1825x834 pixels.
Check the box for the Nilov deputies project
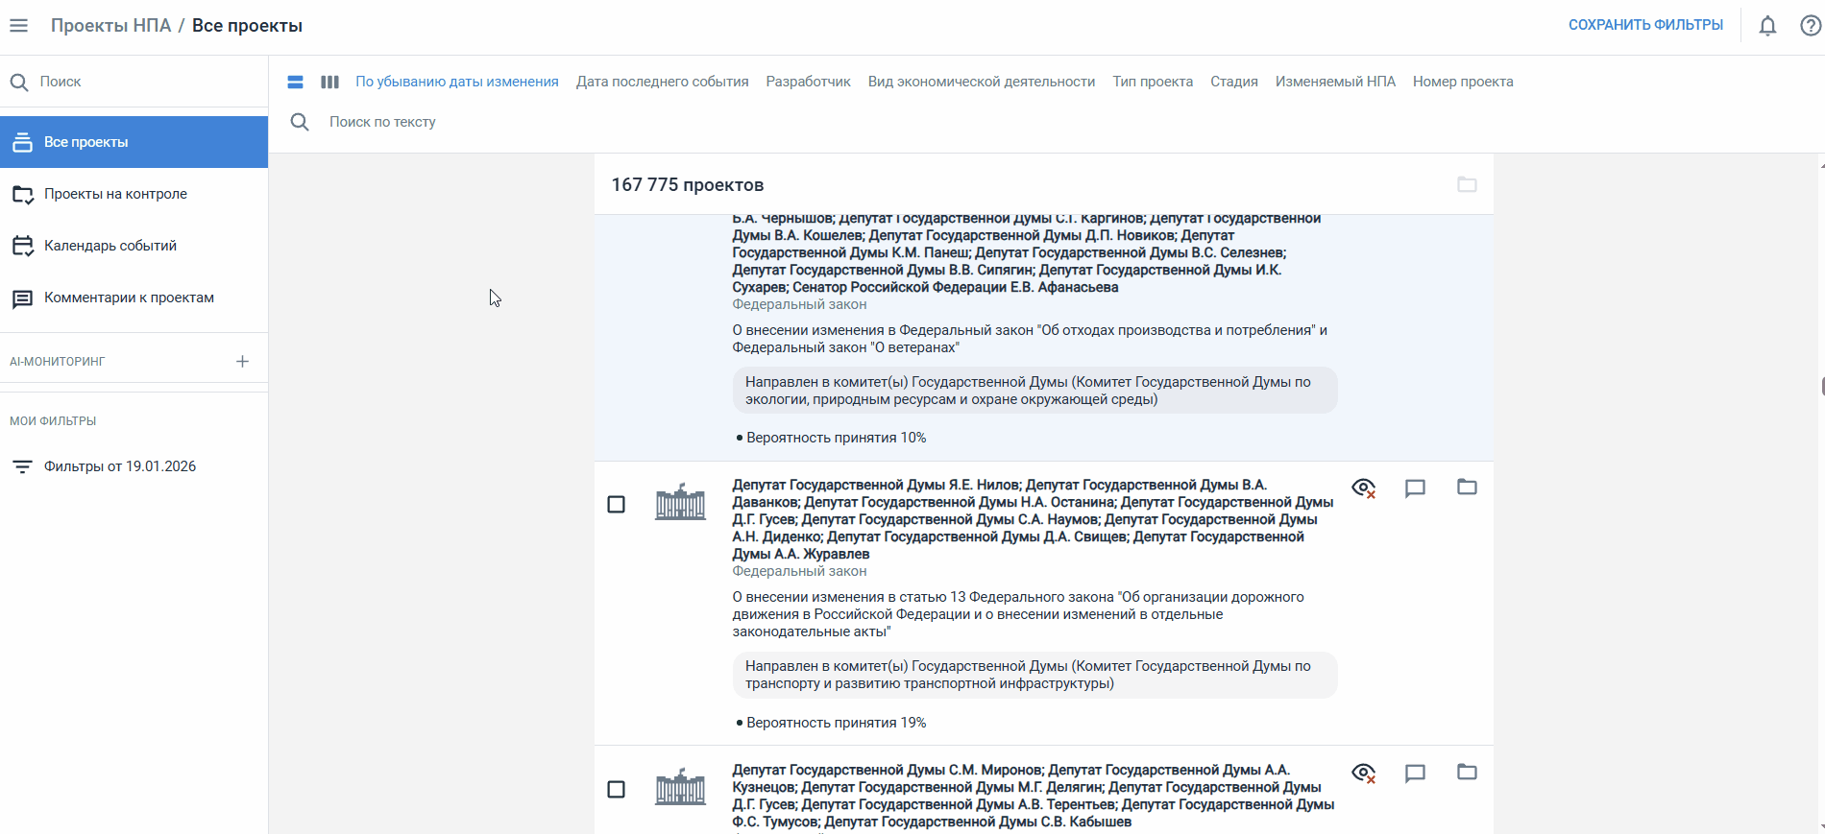coord(617,505)
